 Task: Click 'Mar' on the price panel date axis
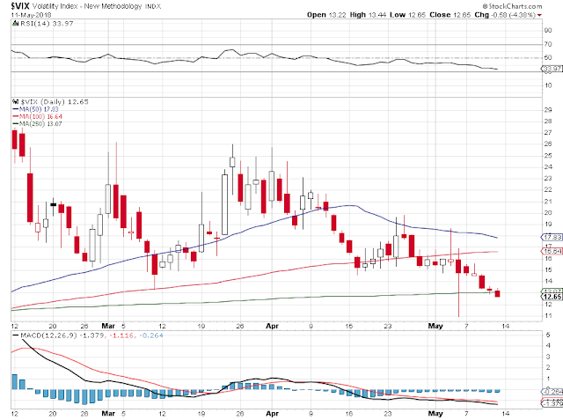coord(108,327)
